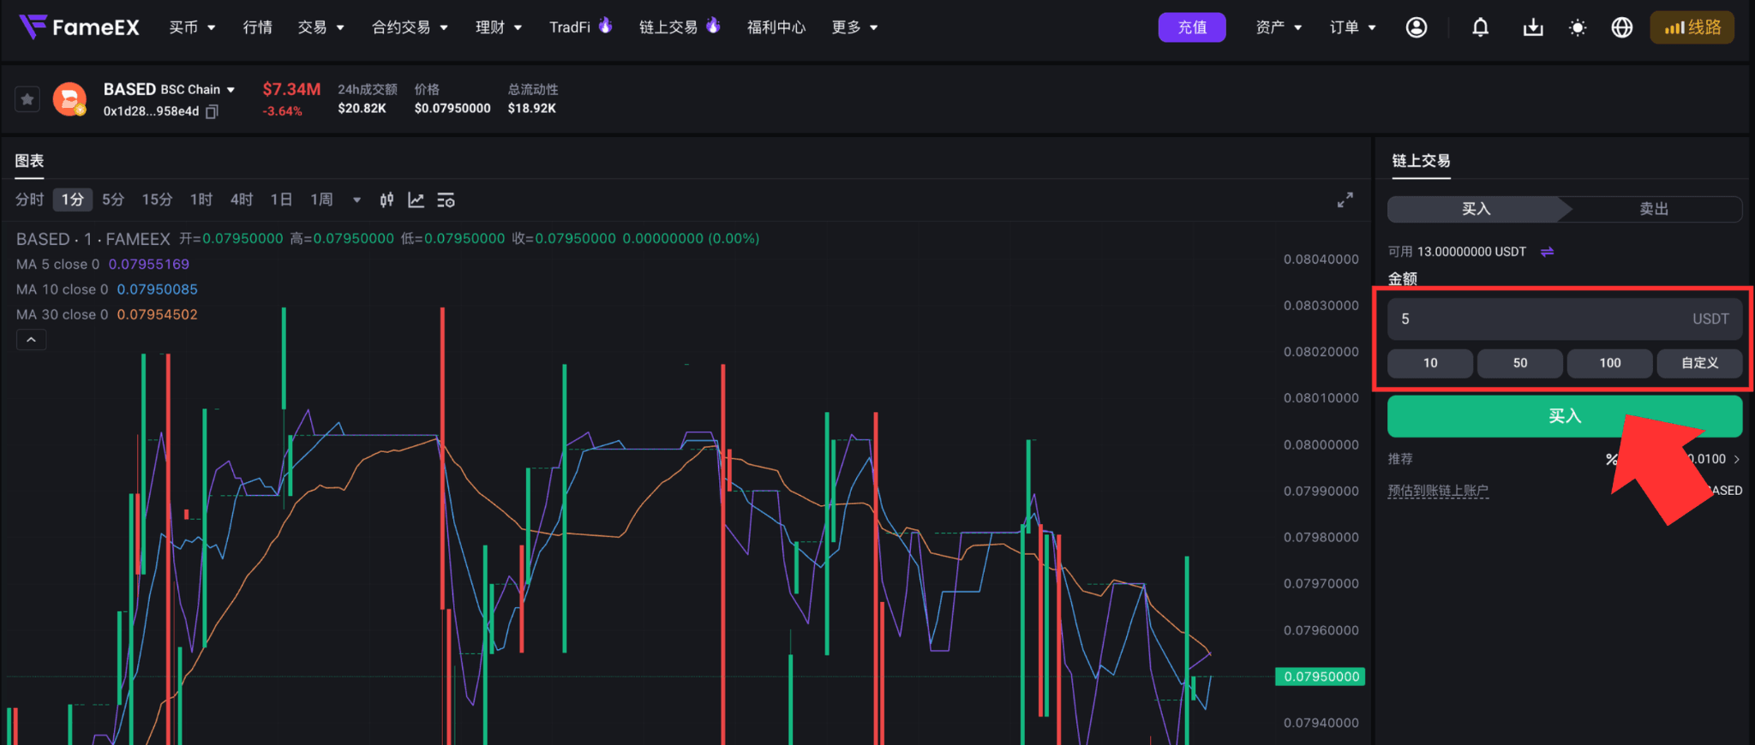
Task: Open the candlestick chart type icon
Action: click(x=387, y=200)
